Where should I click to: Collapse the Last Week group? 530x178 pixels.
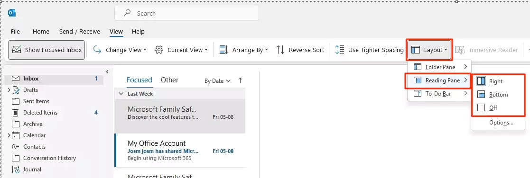coord(121,94)
